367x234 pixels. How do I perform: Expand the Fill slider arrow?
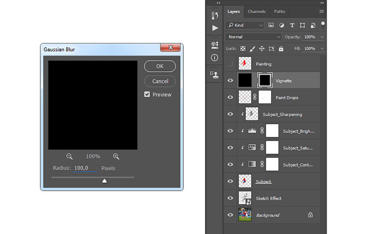[322, 49]
